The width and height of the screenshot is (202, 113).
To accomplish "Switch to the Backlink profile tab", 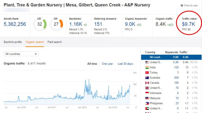I will (x=13, y=42).
